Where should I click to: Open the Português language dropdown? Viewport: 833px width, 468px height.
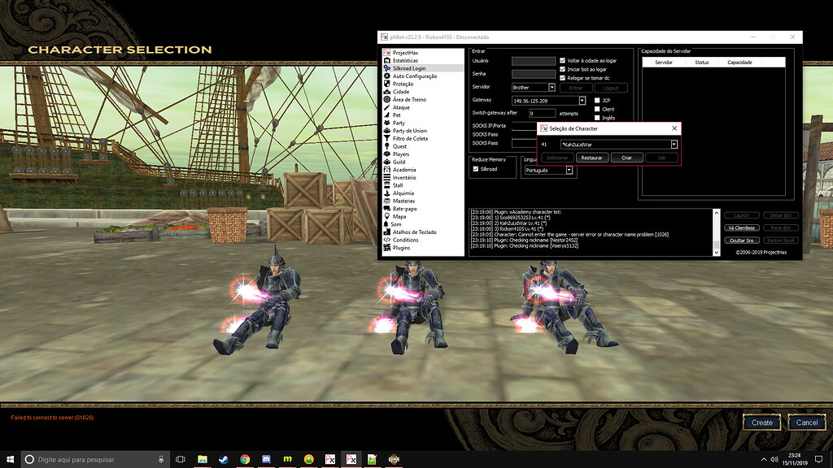569,171
